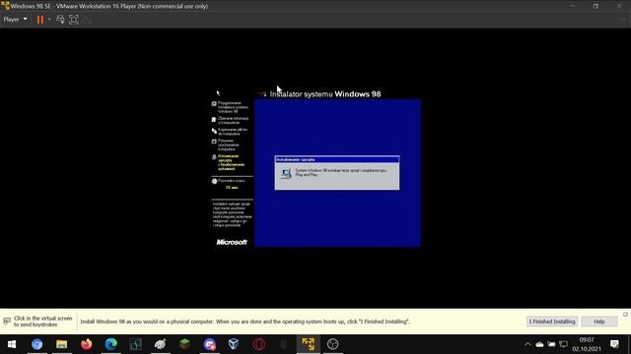Click the copying files step icon
631x354 pixels.
coord(214,131)
